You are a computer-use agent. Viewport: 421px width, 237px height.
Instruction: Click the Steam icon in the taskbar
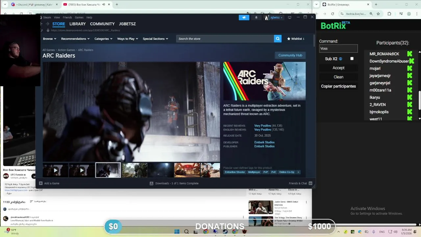225,232
